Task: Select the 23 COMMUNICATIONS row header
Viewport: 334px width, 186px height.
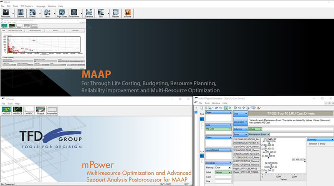Action: [x=247, y=139]
